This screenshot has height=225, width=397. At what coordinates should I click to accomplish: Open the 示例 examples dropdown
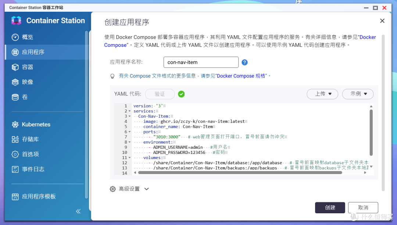(x=358, y=94)
